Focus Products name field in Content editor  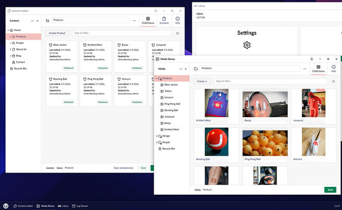tap(90, 20)
